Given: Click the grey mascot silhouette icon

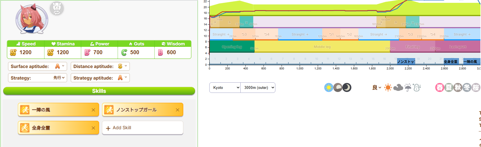Looking at the screenshot, I should tap(57, 8).
